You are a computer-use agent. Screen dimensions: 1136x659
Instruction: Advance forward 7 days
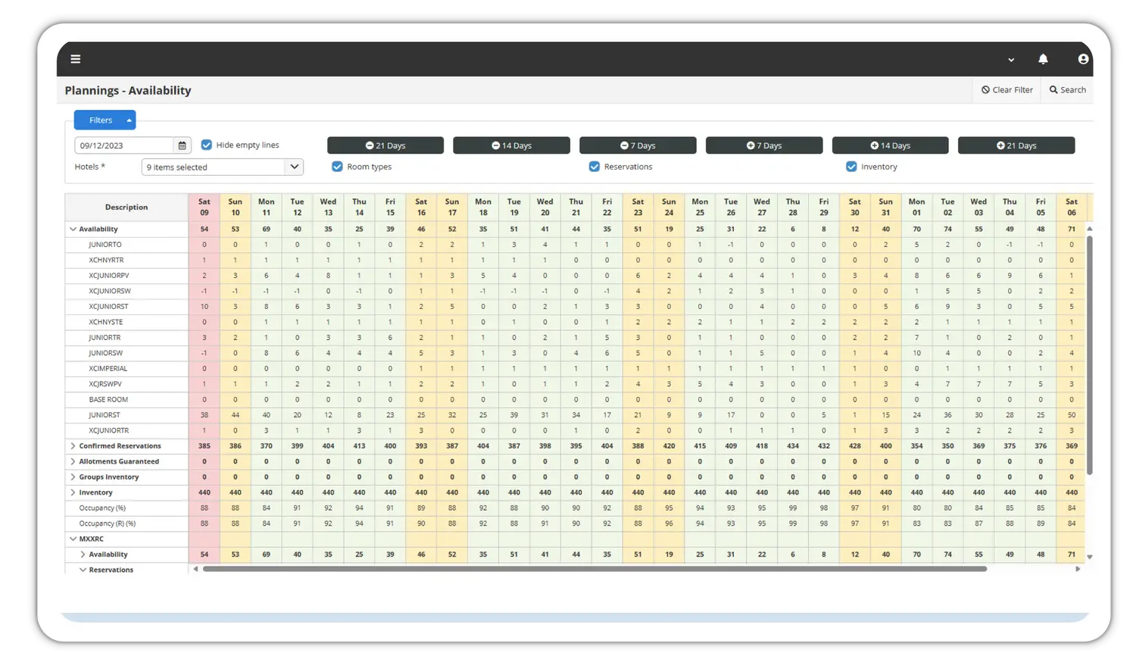(x=763, y=145)
